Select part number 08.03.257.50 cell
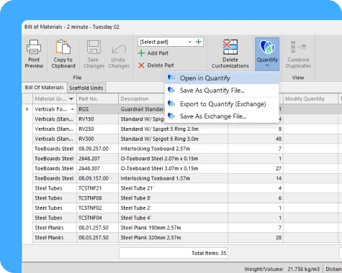The image size is (342, 273). (x=97, y=238)
